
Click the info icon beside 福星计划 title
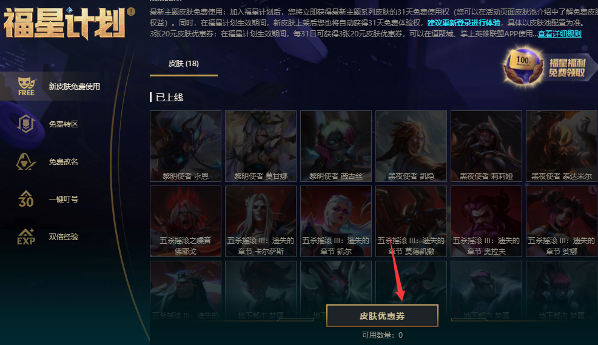tap(131, 12)
